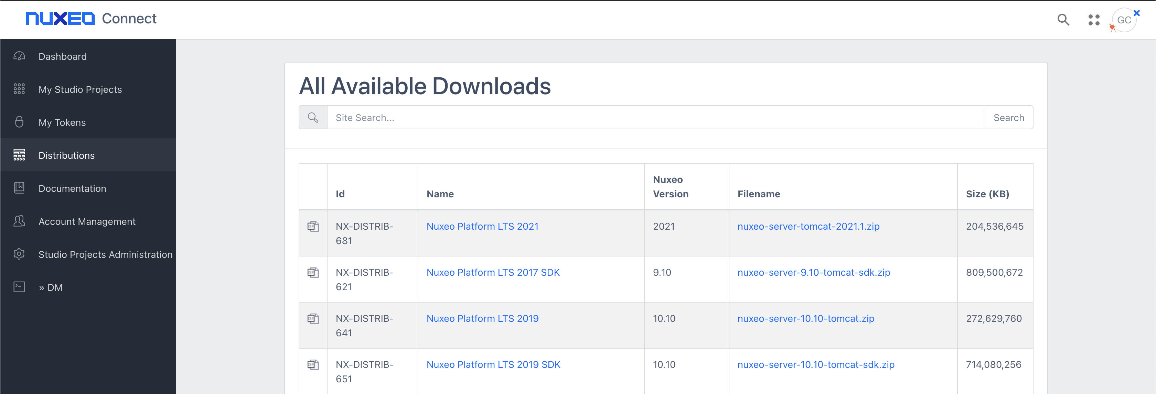Screen dimensions: 1156x394
Task: Click the My Tokens lock icon
Action: [x=19, y=122]
